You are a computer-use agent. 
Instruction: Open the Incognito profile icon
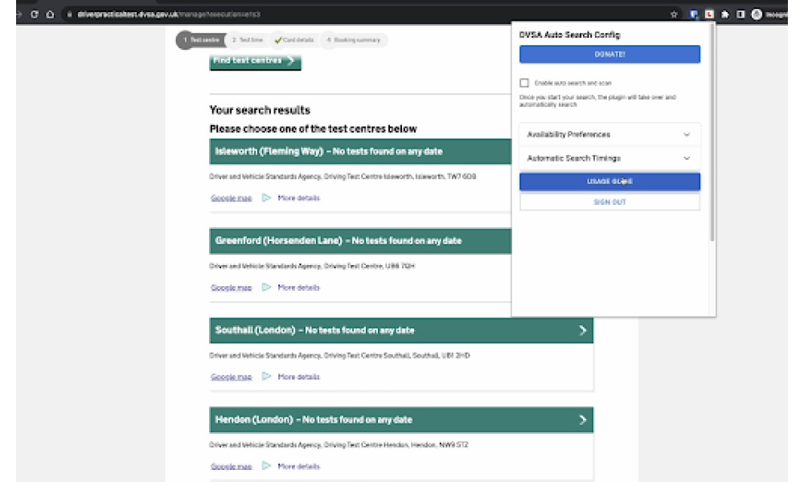(757, 14)
